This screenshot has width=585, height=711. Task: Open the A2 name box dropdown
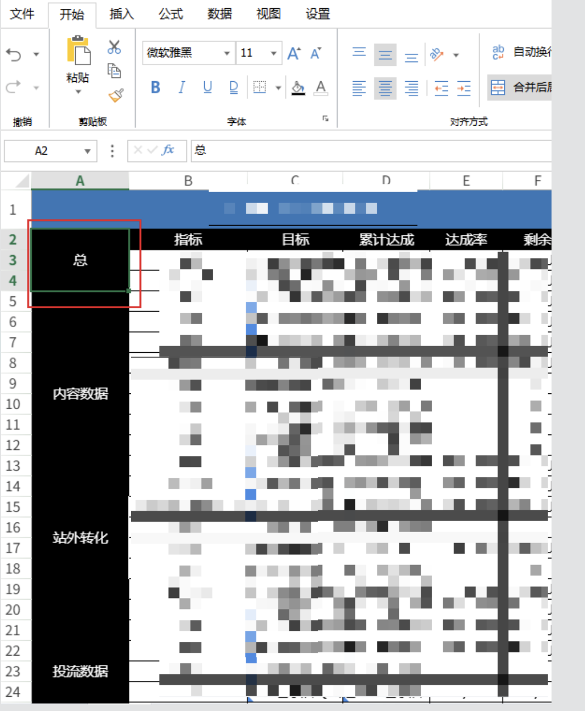click(87, 151)
